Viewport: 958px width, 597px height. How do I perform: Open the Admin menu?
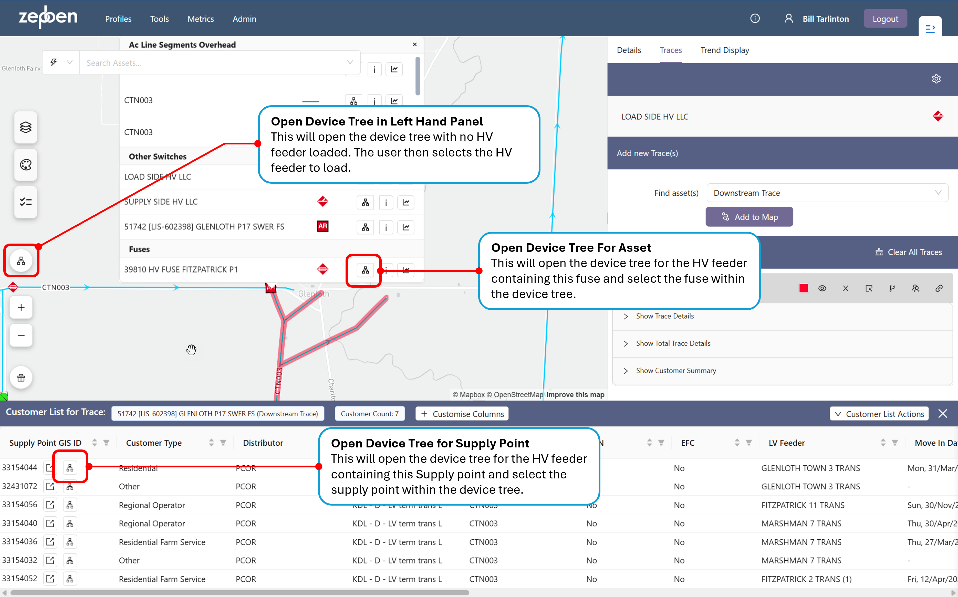tap(244, 18)
